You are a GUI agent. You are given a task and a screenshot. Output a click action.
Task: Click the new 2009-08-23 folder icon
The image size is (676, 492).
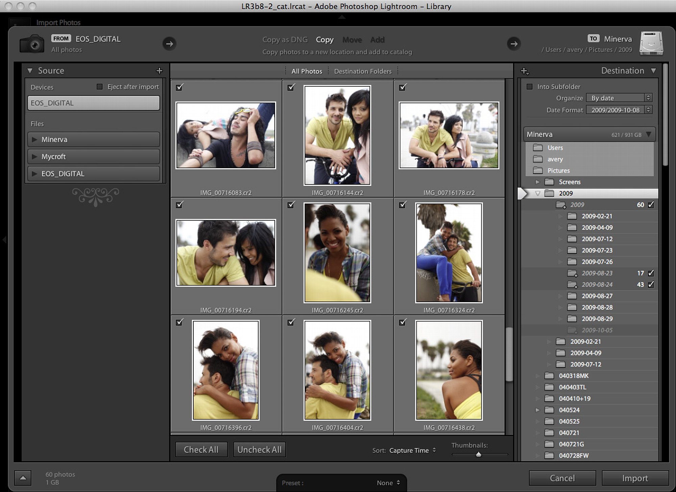pyautogui.click(x=572, y=273)
